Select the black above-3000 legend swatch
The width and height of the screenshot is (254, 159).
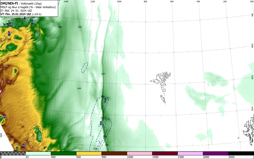point(241,153)
